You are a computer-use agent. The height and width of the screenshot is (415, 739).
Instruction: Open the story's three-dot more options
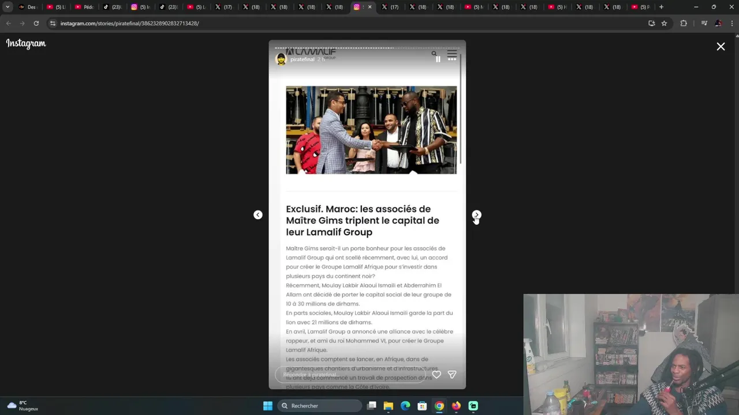coord(452,59)
